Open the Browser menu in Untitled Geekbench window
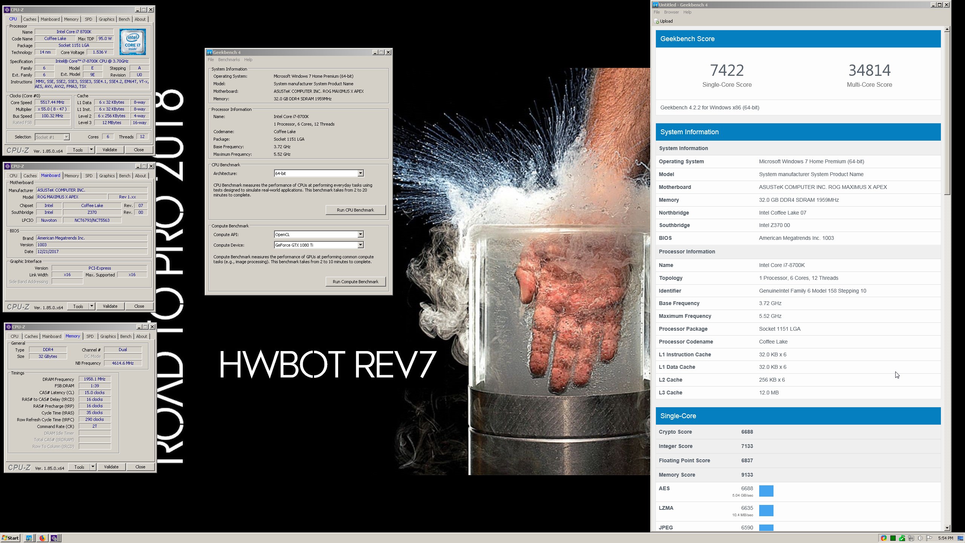Image resolution: width=965 pixels, height=543 pixels. tap(671, 12)
